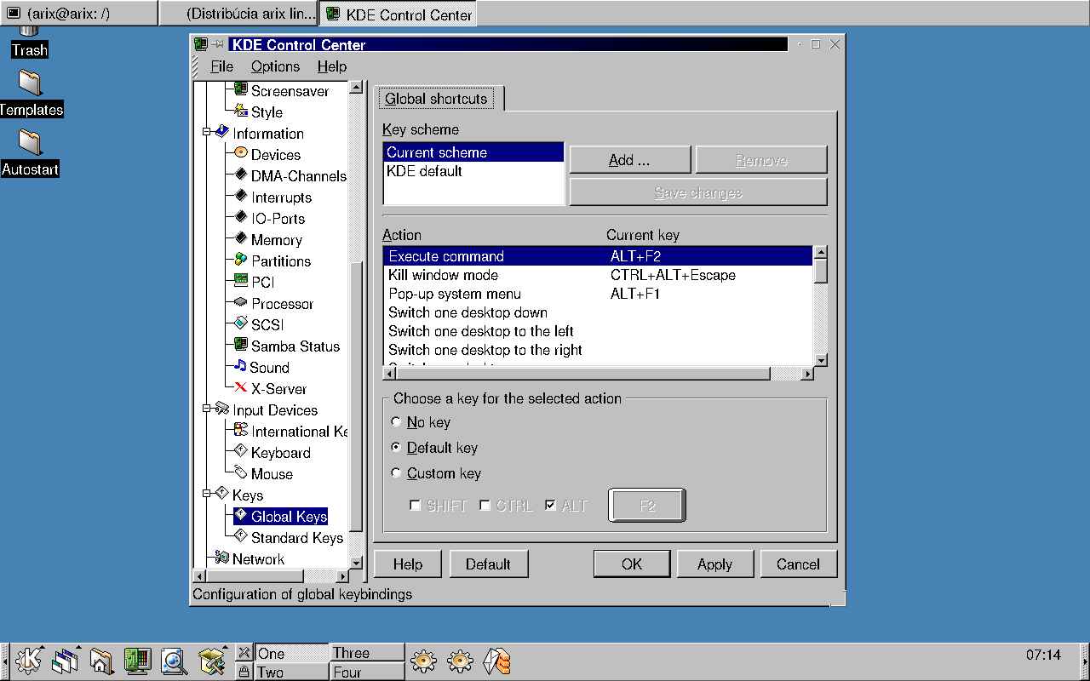Open the Utilities toolbox panel icon
Viewport: 1090px width, 681px height.
pyautogui.click(x=210, y=660)
